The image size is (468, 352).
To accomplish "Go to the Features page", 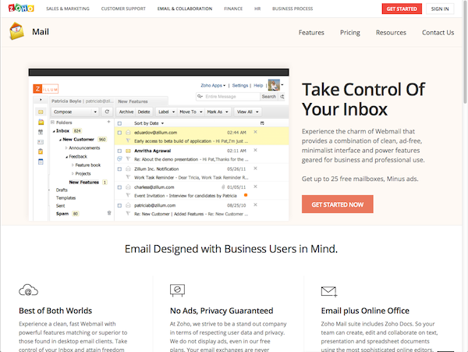I will (x=311, y=33).
